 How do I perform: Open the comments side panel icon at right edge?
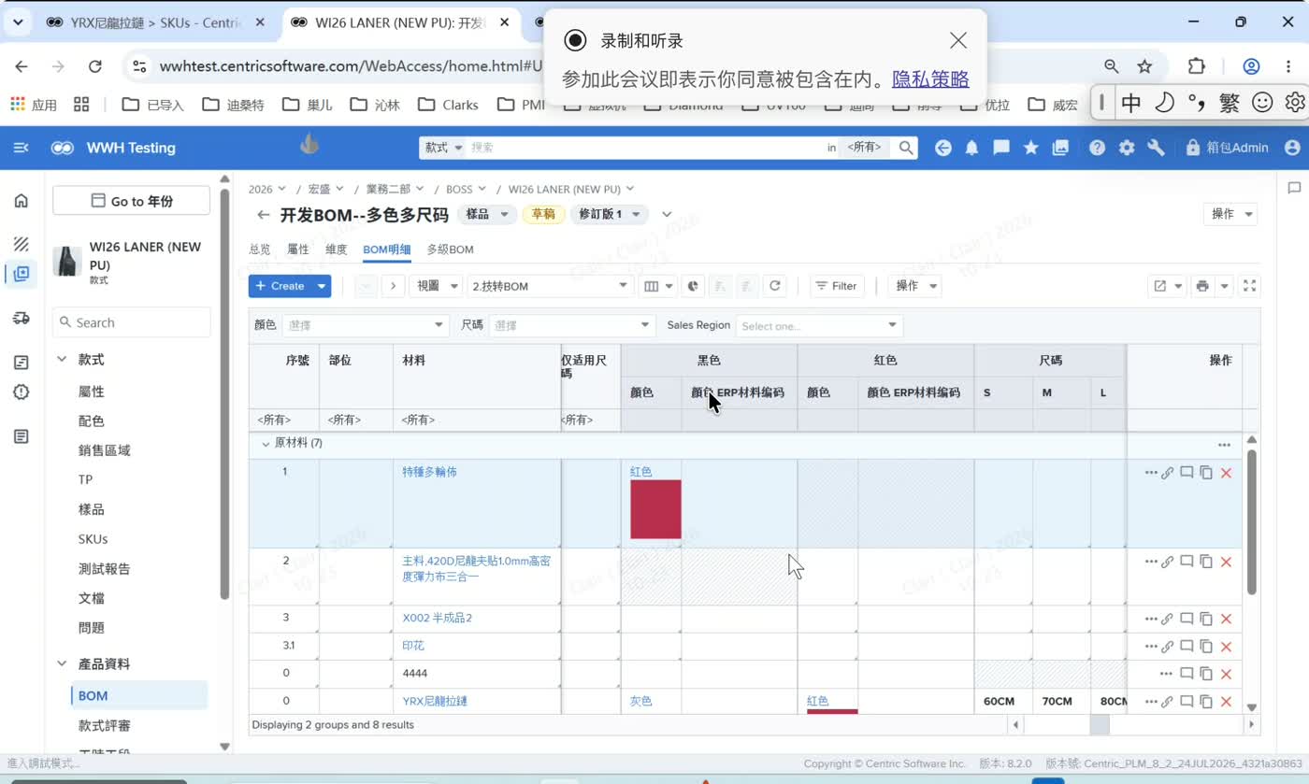[1294, 188]
